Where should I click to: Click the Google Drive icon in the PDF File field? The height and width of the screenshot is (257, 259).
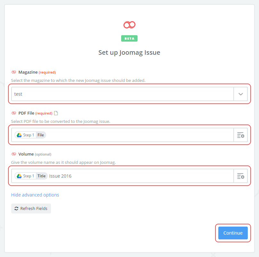pos(19,135)
